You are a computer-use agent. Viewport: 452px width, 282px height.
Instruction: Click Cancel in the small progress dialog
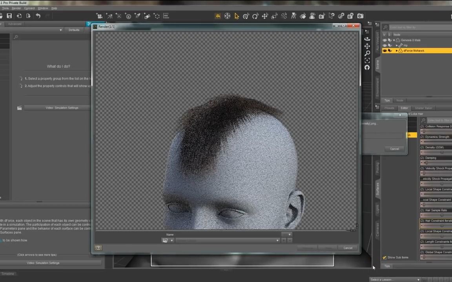[394, 149]
